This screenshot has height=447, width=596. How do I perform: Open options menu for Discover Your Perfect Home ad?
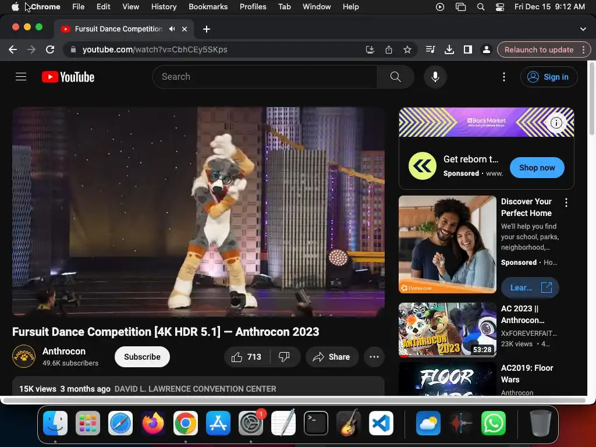(566, 203)
